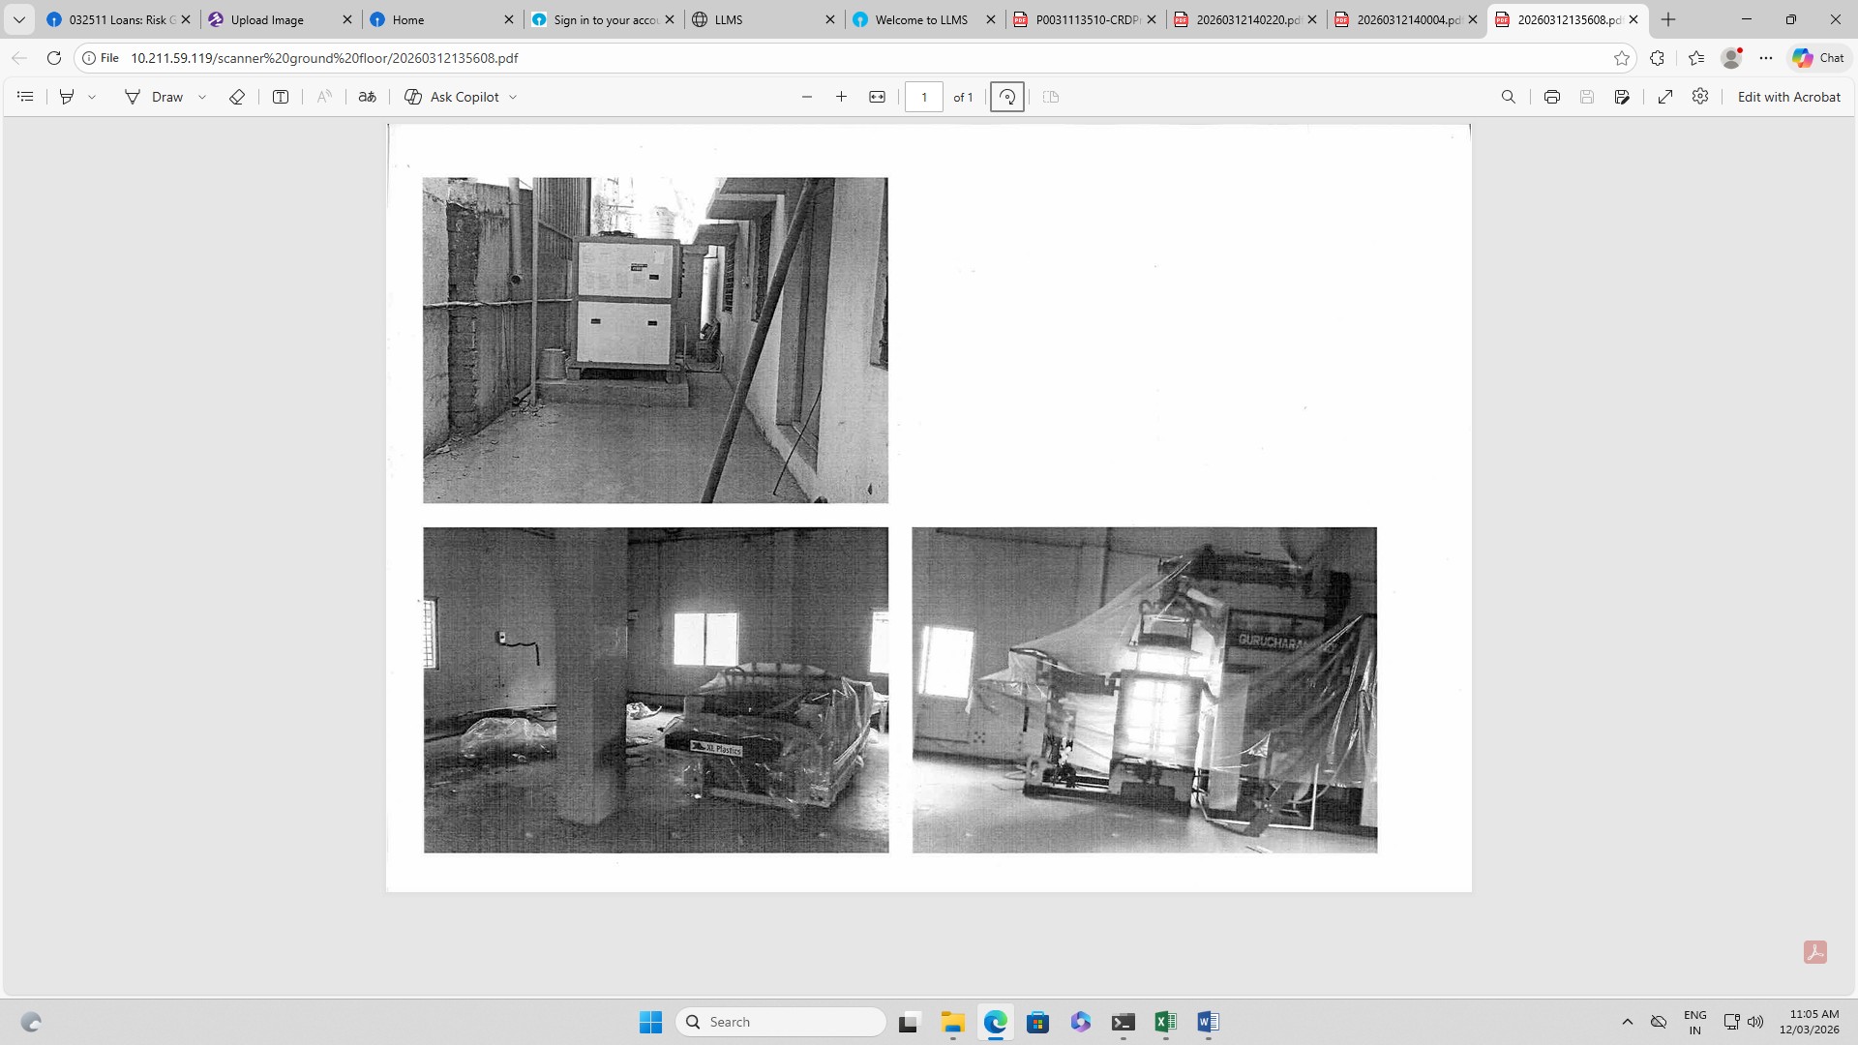Open Copilot Chat sidebar
The width and height of the screenshot is (1858, 1045).
pyautogui.click(x=1818, y=58)
